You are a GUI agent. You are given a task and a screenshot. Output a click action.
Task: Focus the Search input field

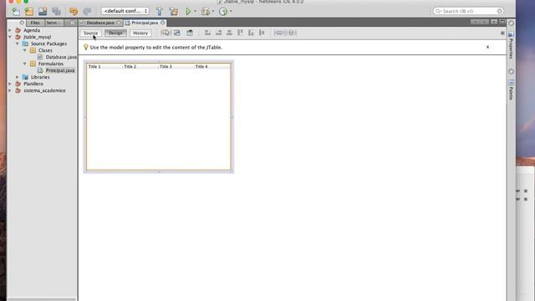[468, 11]
